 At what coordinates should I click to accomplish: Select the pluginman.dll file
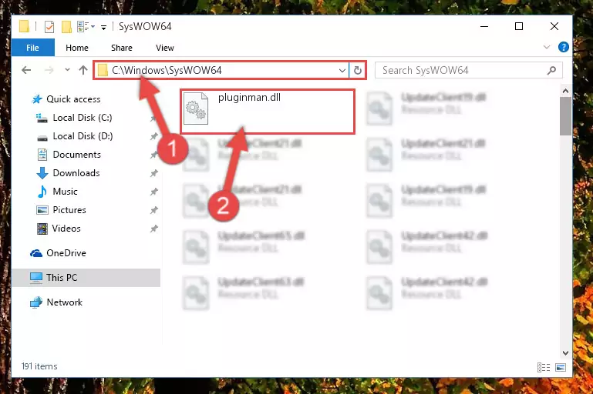pyautogui.click(x=268, y=112)
